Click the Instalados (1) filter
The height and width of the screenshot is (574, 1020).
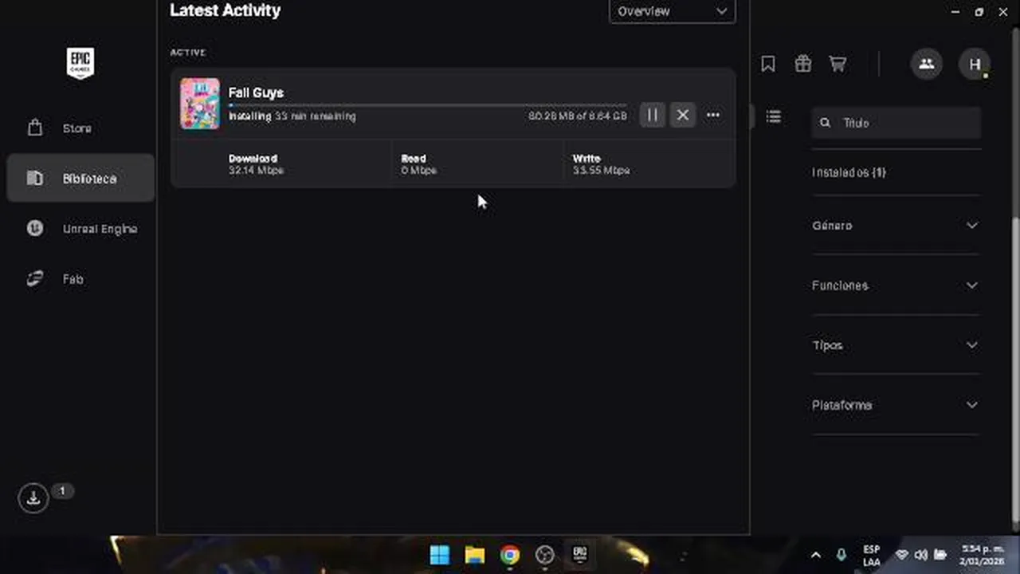coord(849,172)
